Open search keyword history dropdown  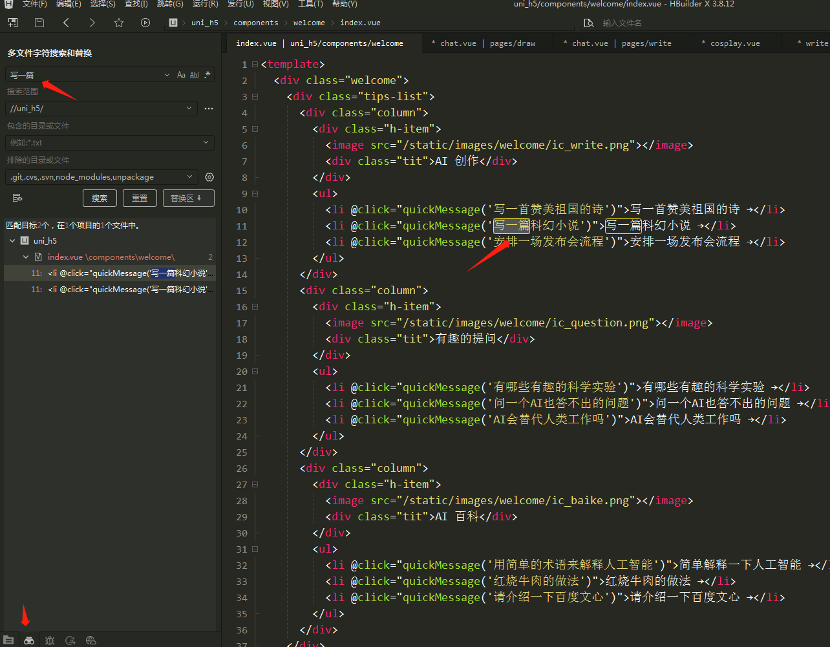point(167,75)
